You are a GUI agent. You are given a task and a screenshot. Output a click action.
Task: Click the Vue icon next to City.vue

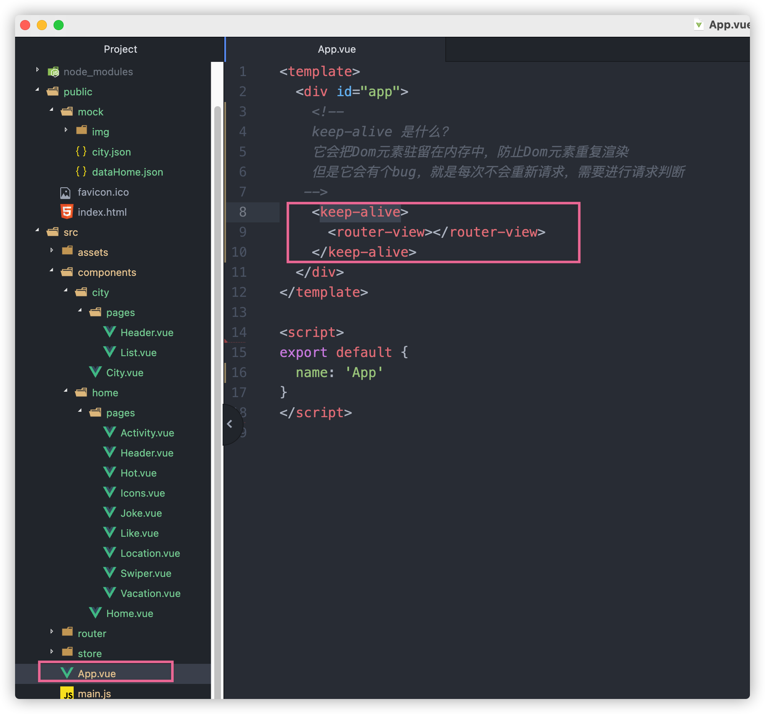coord(95,372)
